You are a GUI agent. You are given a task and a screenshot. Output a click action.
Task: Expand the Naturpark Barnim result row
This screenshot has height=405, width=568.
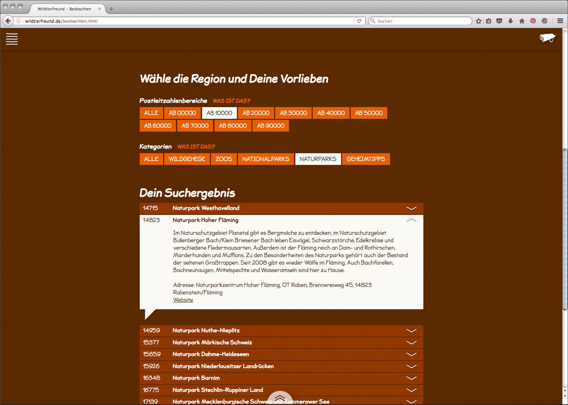click(x=411, y=378)
